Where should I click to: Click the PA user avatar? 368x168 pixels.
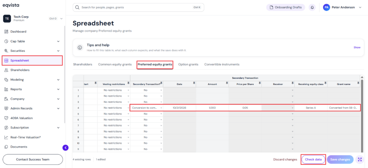(x=326, y=8)
